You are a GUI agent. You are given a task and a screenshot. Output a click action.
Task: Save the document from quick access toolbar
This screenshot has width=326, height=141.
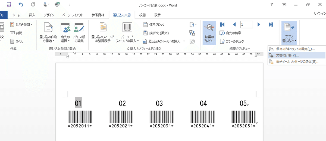9,5
